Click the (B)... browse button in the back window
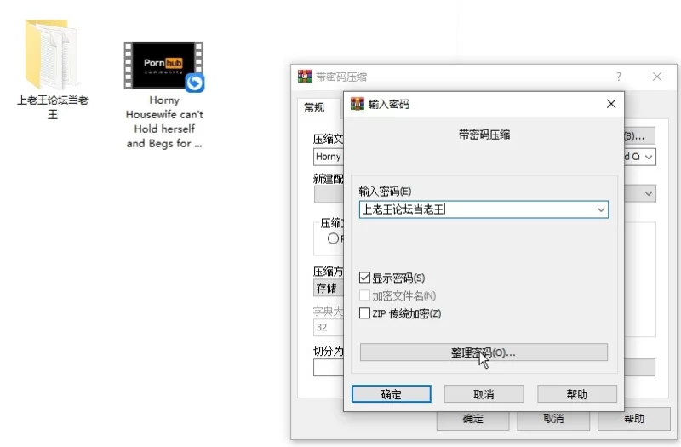This screenshot has height=447, width=681. [x=639, y=136]
